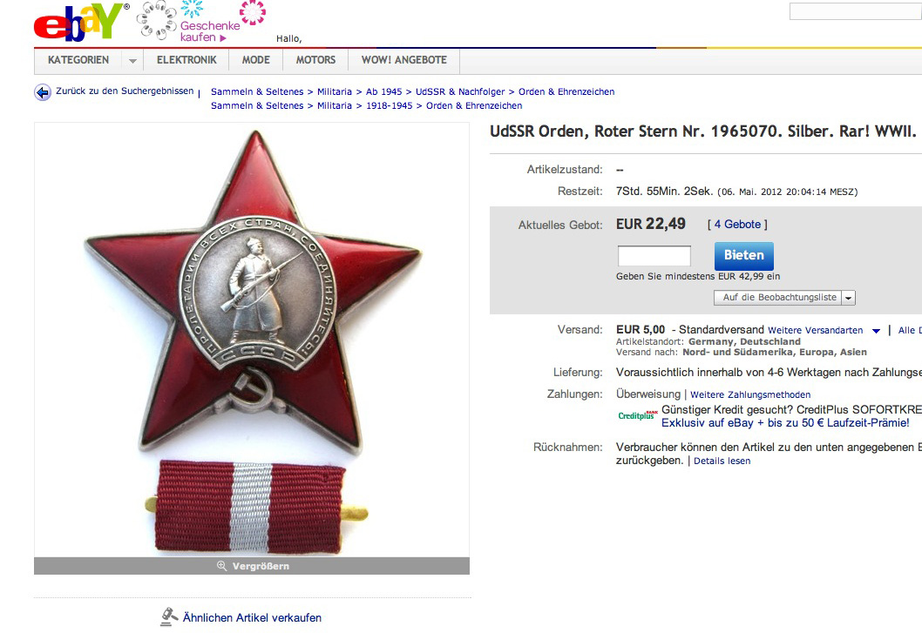922x633 pixels.
Task: Add item via Auf die Beobachtungsliste button
Action: click(778, 298)
